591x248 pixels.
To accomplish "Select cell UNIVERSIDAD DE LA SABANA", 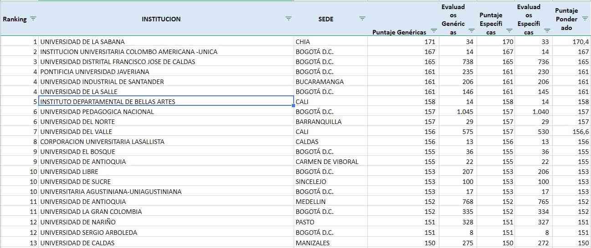I will (82, 42).
